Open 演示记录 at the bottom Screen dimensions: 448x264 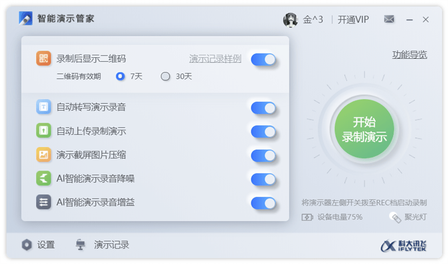coord(102,245)
